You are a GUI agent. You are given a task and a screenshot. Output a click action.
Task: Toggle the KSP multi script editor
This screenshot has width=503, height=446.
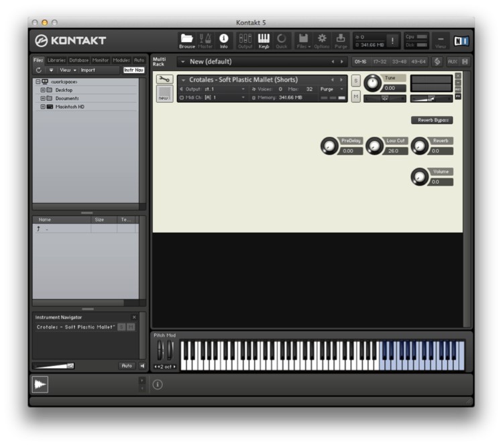click(x=437, y=62)
